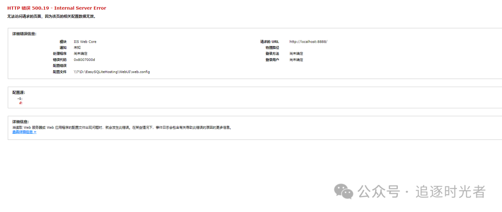Screen dimensions: 502x212
Task: Click the web.config configuration file path
Action: click(x=112, y=72)
